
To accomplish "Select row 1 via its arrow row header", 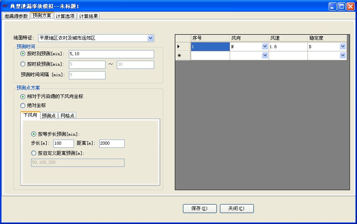I will tap(183, 47).
